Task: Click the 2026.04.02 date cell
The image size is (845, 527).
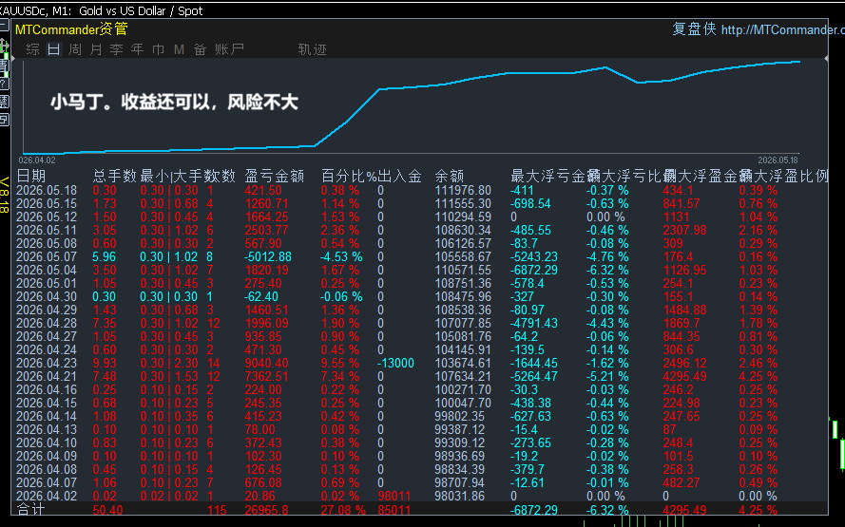Action: (47, 496)
